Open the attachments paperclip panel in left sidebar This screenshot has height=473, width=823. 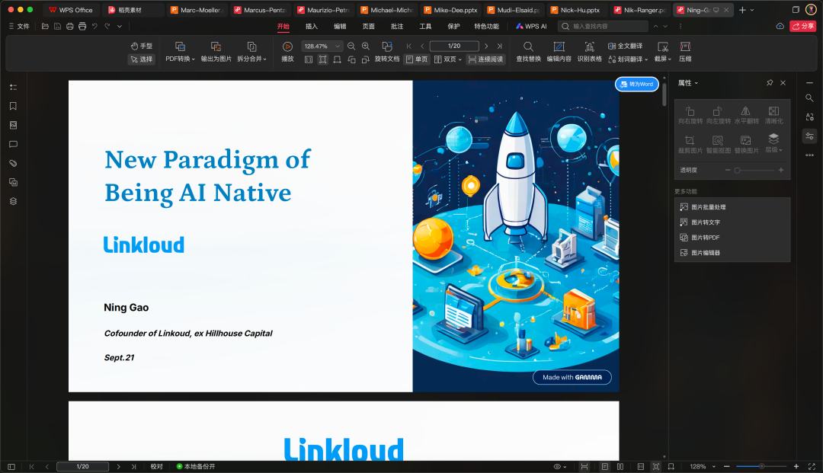pos(13,163)
